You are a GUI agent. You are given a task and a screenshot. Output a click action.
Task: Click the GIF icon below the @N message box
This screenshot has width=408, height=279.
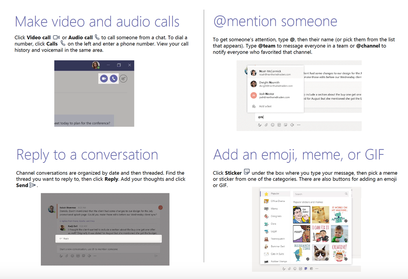point(279,125)
